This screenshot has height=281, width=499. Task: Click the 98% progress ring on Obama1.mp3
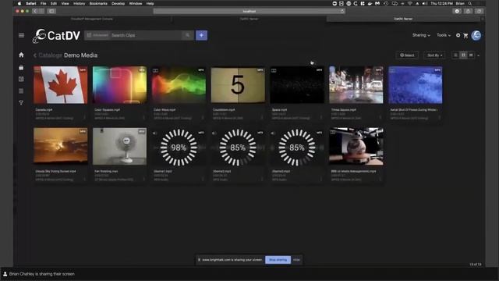tap(179, 148)
